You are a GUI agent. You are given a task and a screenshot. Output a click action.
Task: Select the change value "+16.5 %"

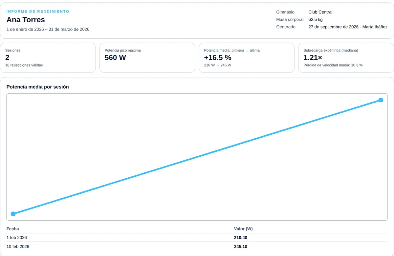tap(218, 58)
